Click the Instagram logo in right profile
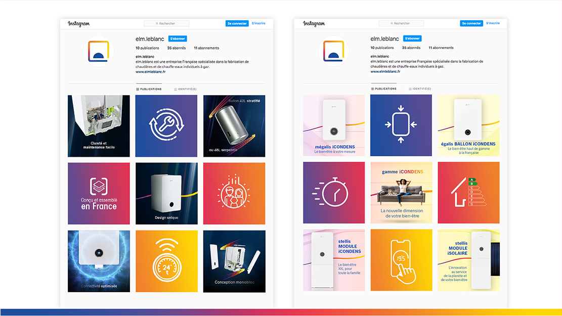 [314, 23]
